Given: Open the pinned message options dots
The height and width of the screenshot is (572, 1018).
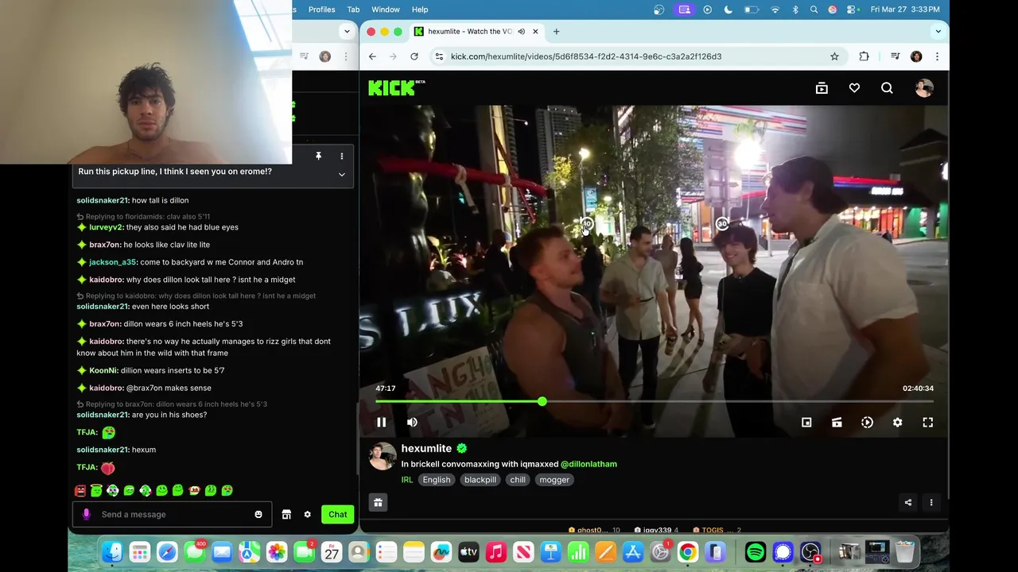Looking at the screenshot, I should pyautogui.click(x=342, y=157).
